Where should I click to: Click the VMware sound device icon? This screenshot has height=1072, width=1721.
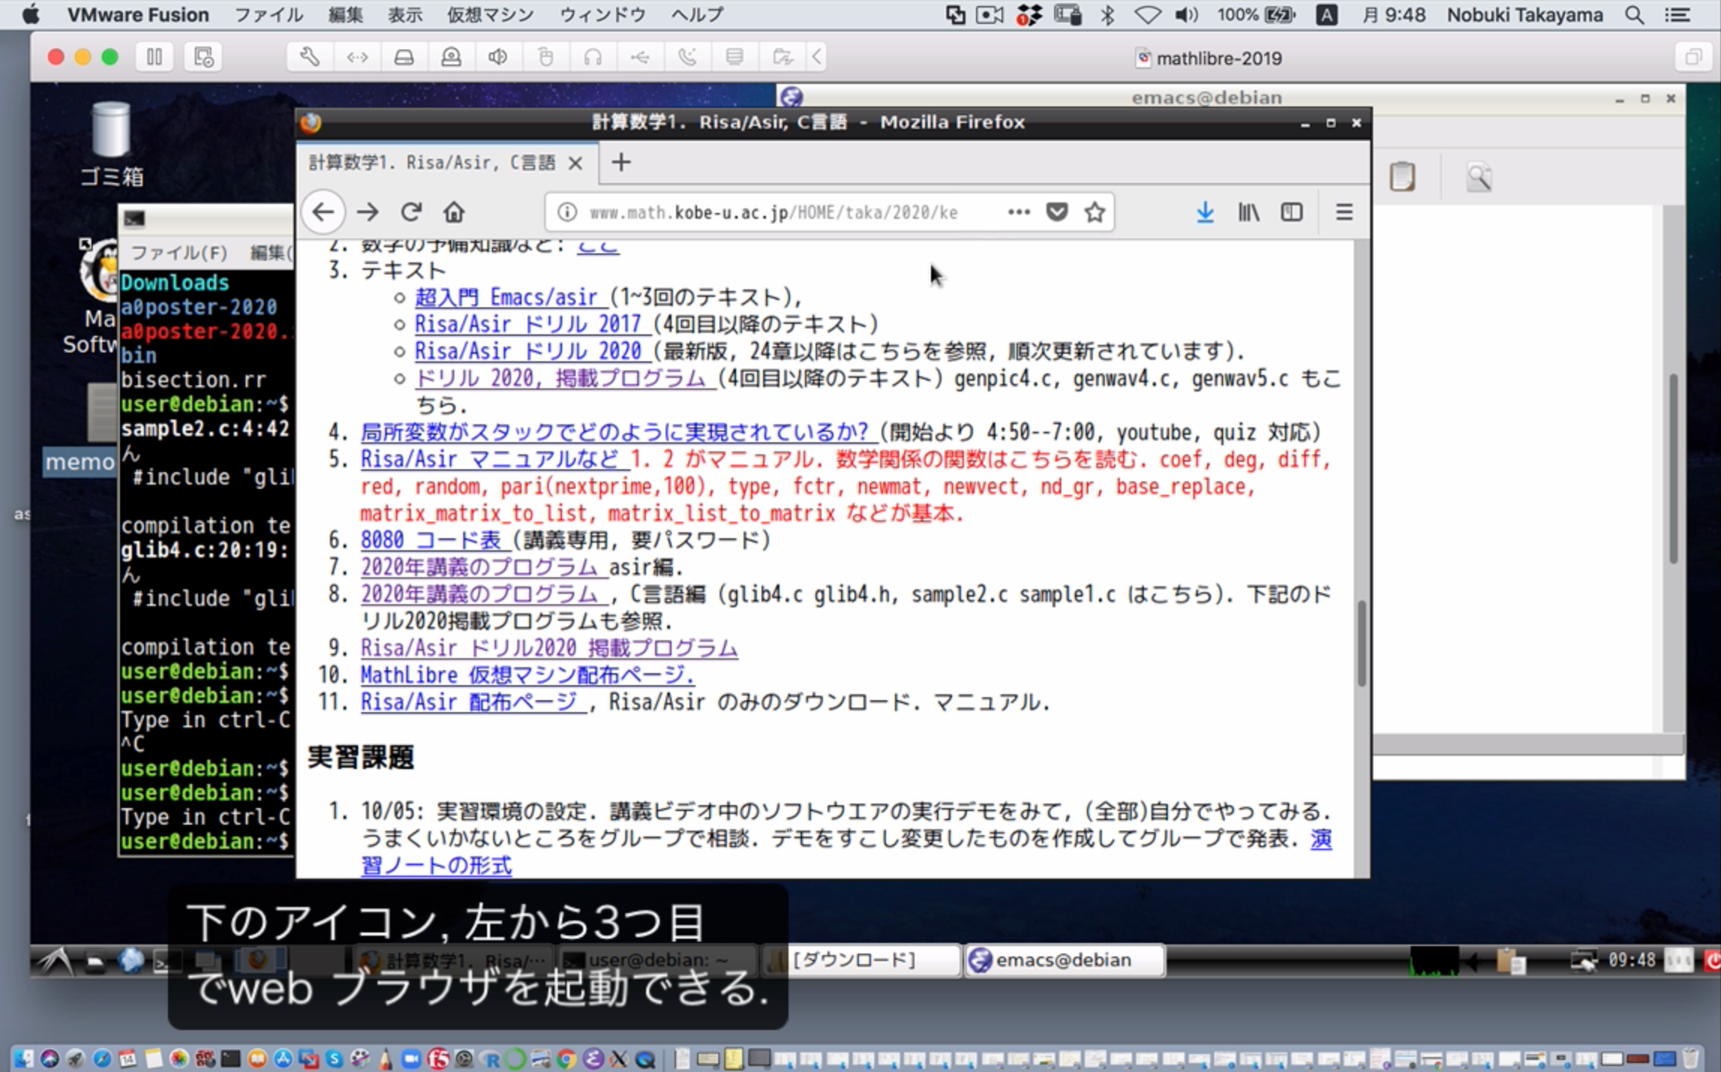pyautogui.click(x=498, y=57)
